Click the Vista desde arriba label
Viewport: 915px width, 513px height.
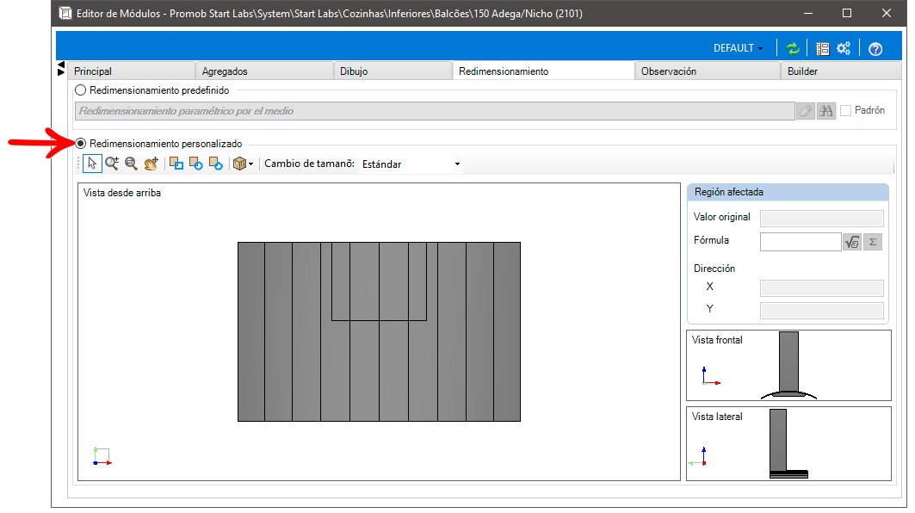click(122, 193)
